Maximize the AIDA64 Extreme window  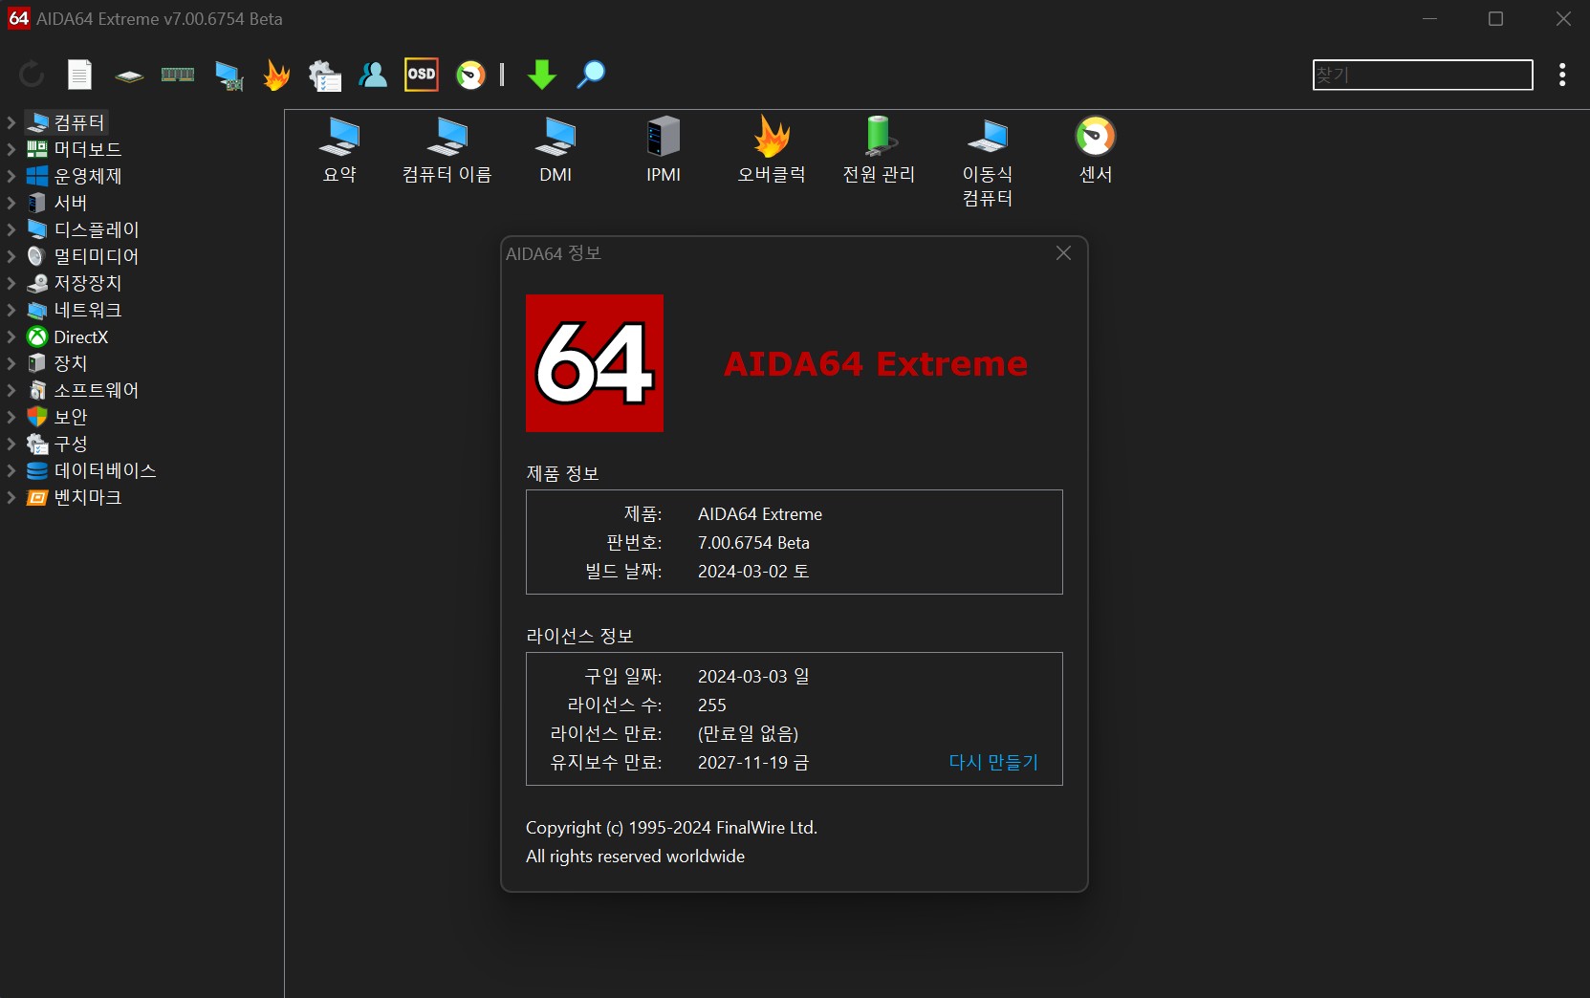pyautogui.click(x=1496, y=19)
